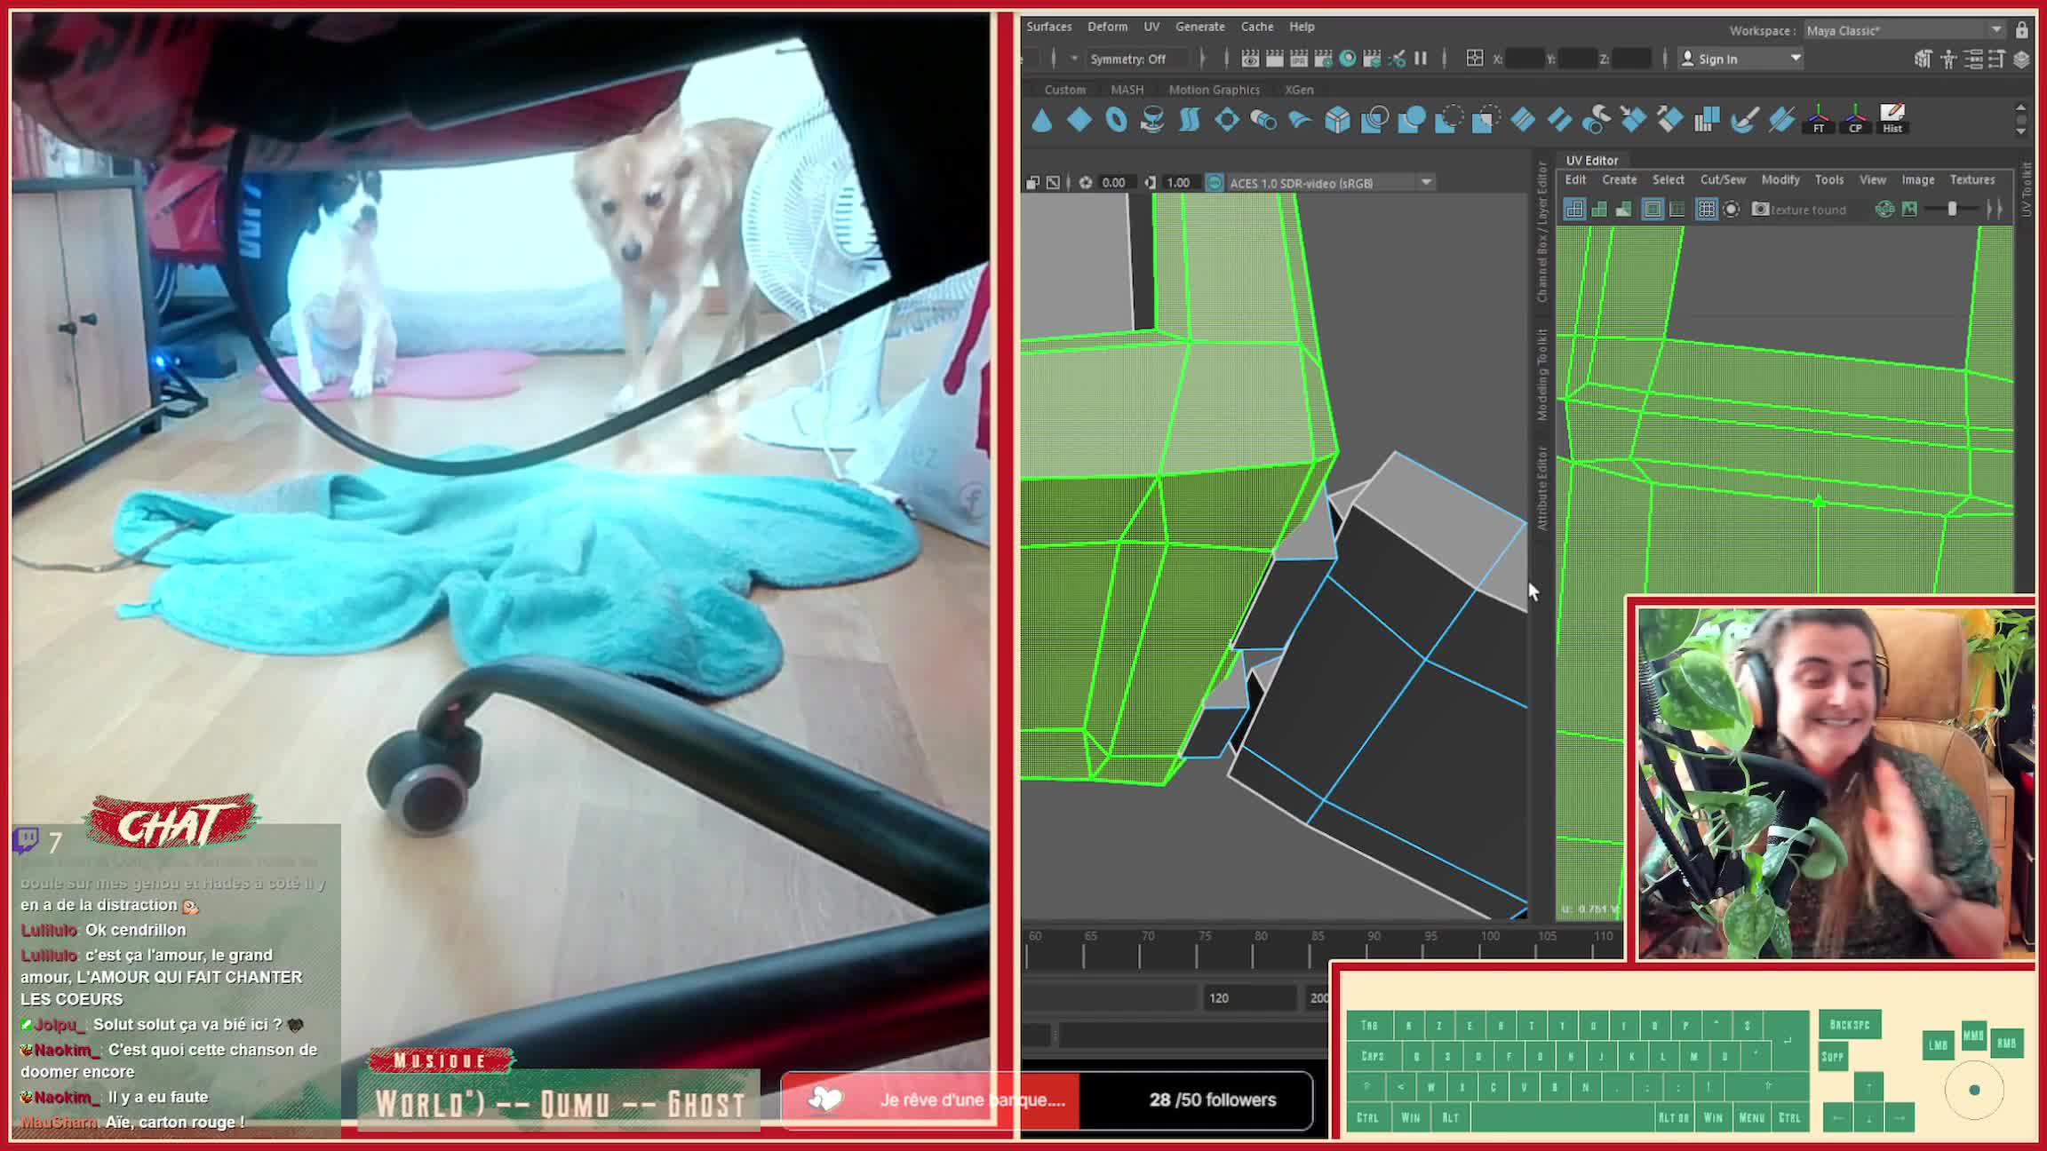Switch to the MASH shelf tab
Screen dimensions: 2047x1151
coord(1127,90)
